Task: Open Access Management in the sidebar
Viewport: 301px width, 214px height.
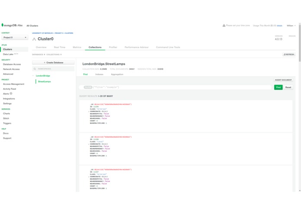Action: (x=13, y=84)
